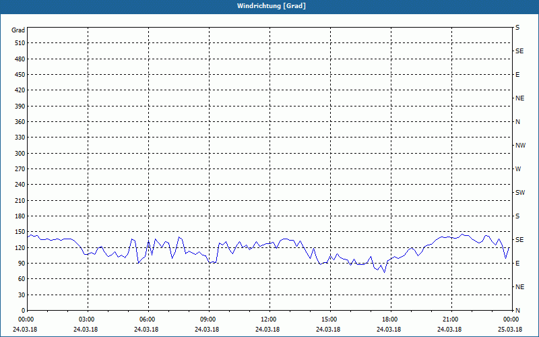The image size is (539, 337).
Task: Select the 420 y-axis value
Action: [x=20, y=90]
